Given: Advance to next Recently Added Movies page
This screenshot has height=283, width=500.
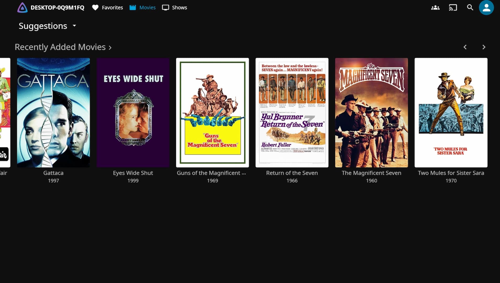Looking at the screenshot, I should point(484,47).
